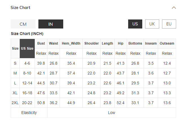This screenshot has width=188, height=125.
Task: Click the Inseam column header
Action: (x=151, y=43)
